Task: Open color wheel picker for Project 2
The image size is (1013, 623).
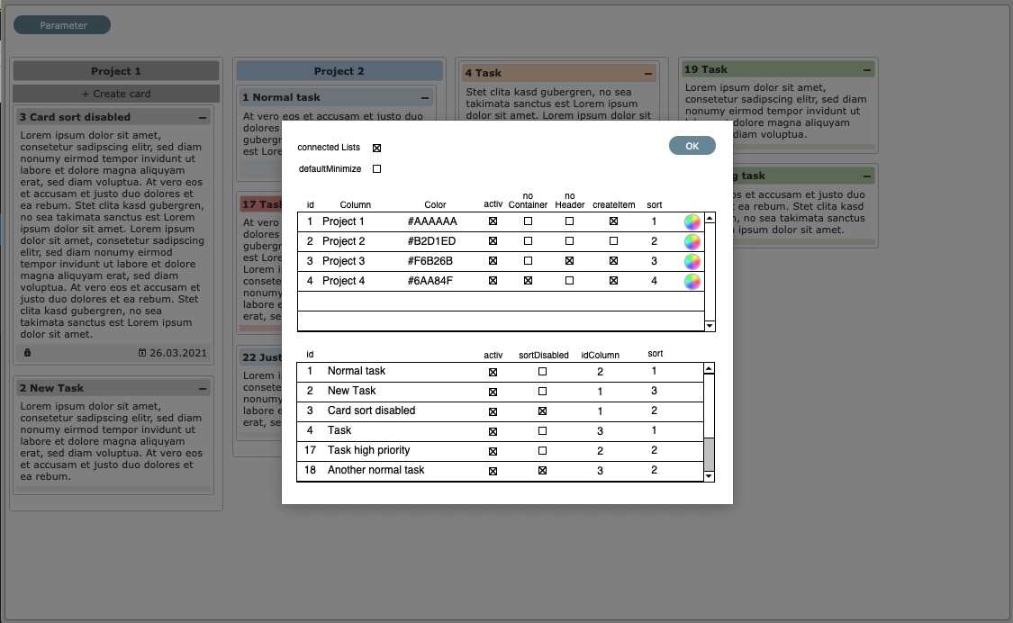Action: click(x=692, y=241)
